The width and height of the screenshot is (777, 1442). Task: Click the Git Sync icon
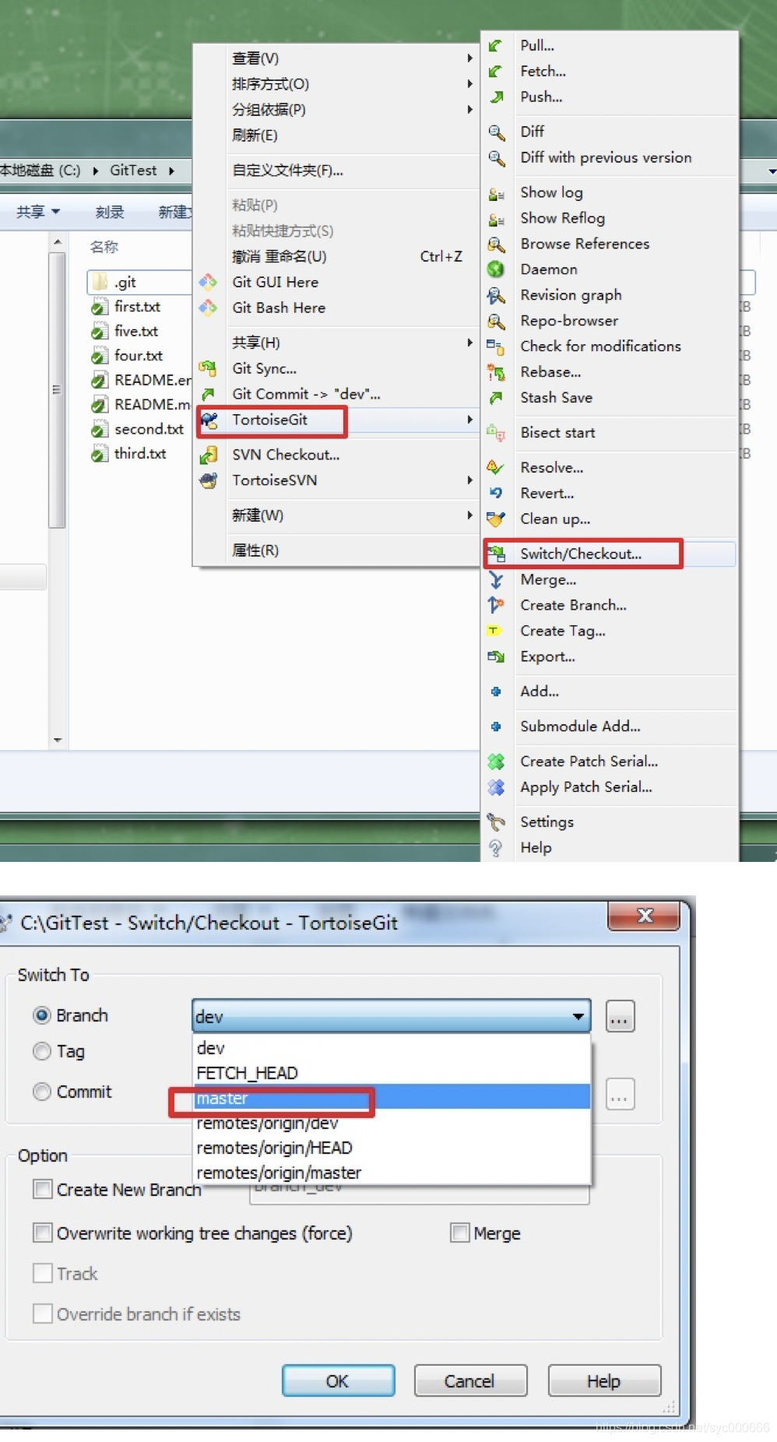pyautogui.click(x=208, y=368)
